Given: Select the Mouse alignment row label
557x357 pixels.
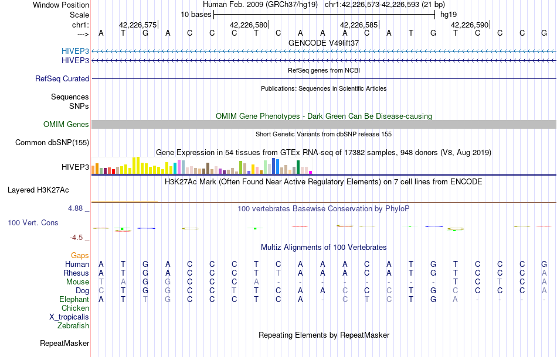Looking at the screenshot, I should [x=77, y=282].
